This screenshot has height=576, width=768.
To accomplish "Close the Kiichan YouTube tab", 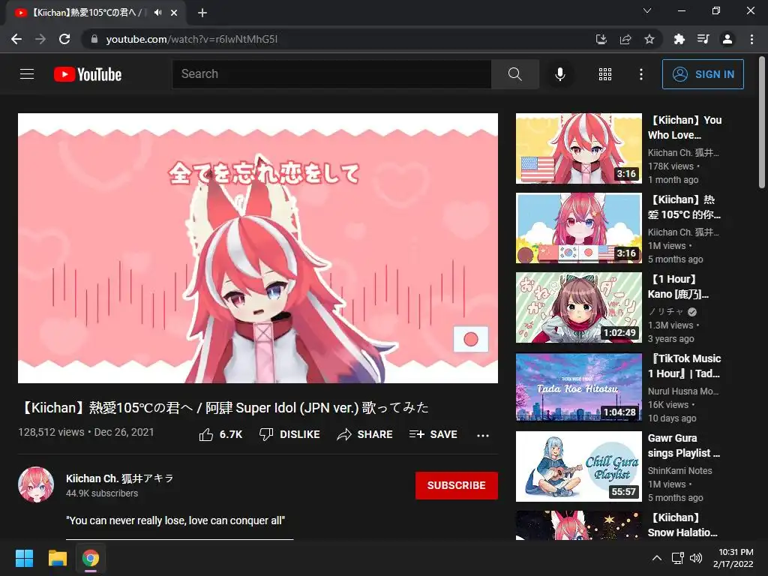I will [174, 13].
